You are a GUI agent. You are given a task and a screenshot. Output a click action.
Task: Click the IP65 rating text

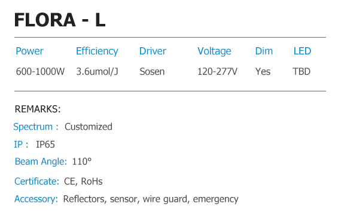45,145
